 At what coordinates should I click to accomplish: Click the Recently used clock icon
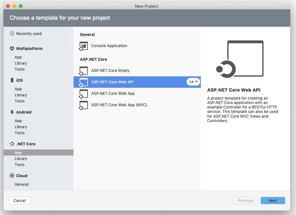pyautogui.click(x=12, y=34)
